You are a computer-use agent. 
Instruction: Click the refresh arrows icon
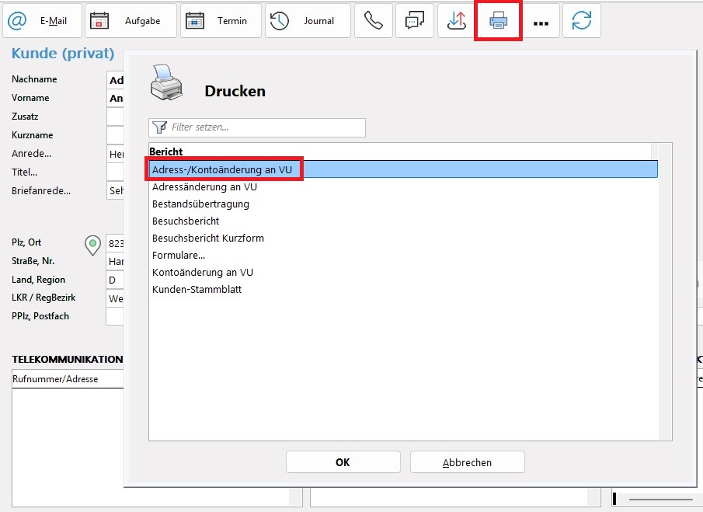[x=582, y=21]
